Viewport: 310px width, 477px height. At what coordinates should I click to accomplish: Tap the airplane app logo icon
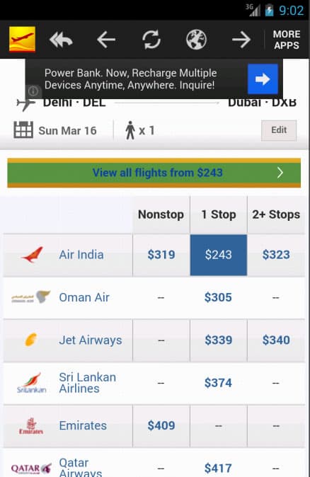pos(22,40)
